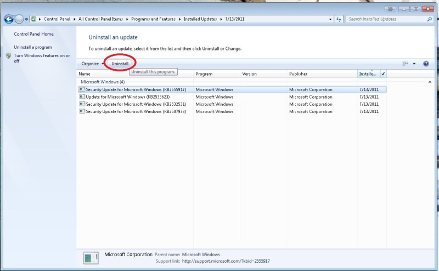Click the 7/13/2011 breadcrumb segment

pyautogui.click(x=235, y=19)
